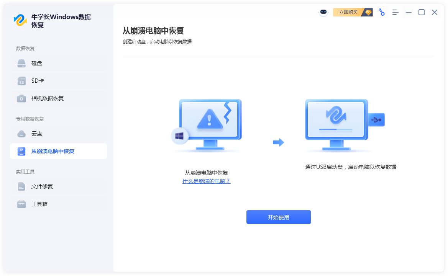Open the 什么是崩溃的电脑？ link
The image size is (448, 276).
[x=206, y=181]
